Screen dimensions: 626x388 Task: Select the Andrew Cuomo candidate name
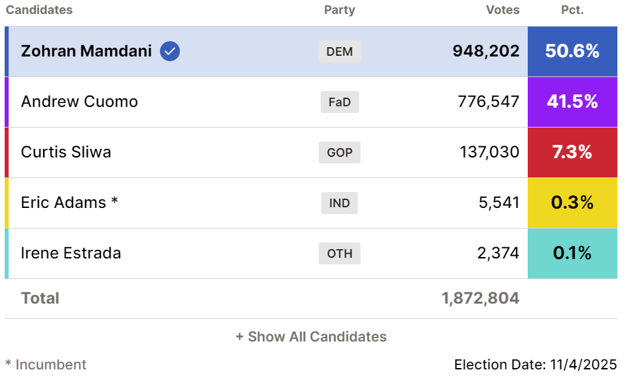[80, 102]
